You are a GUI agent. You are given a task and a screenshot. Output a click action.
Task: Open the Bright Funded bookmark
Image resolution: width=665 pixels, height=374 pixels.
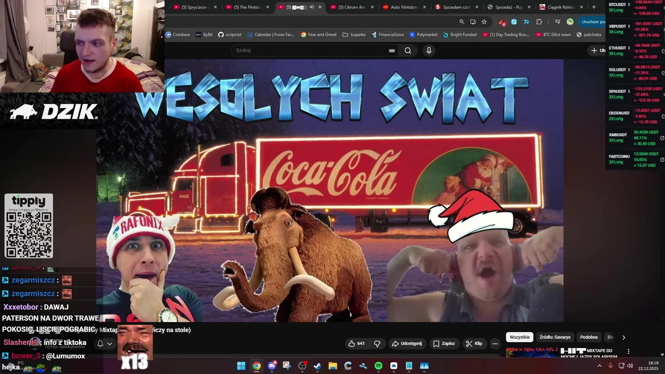click(460, 35)
